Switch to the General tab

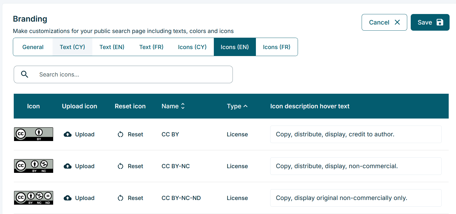[x=33, y=47]
